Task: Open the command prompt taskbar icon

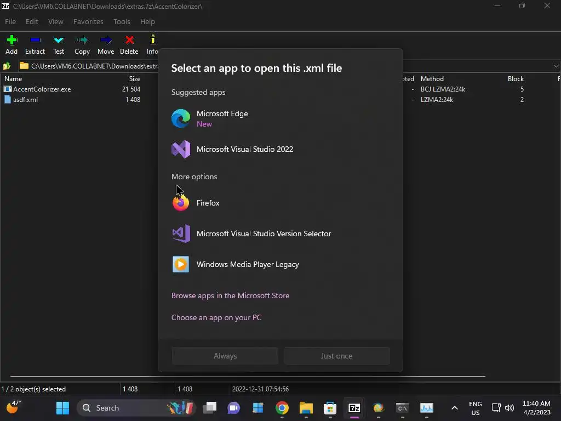Action: coord(403,408)
